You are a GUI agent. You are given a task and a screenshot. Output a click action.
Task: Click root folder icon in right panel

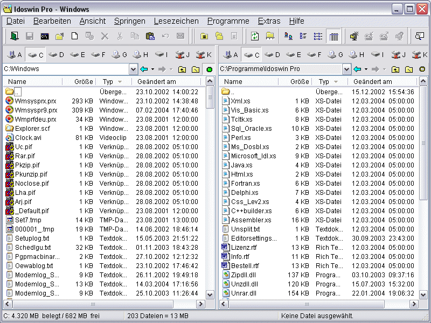[409, 69]
